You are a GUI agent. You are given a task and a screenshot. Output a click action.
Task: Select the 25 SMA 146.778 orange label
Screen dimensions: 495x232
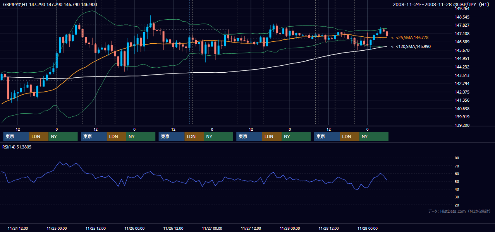410,38
